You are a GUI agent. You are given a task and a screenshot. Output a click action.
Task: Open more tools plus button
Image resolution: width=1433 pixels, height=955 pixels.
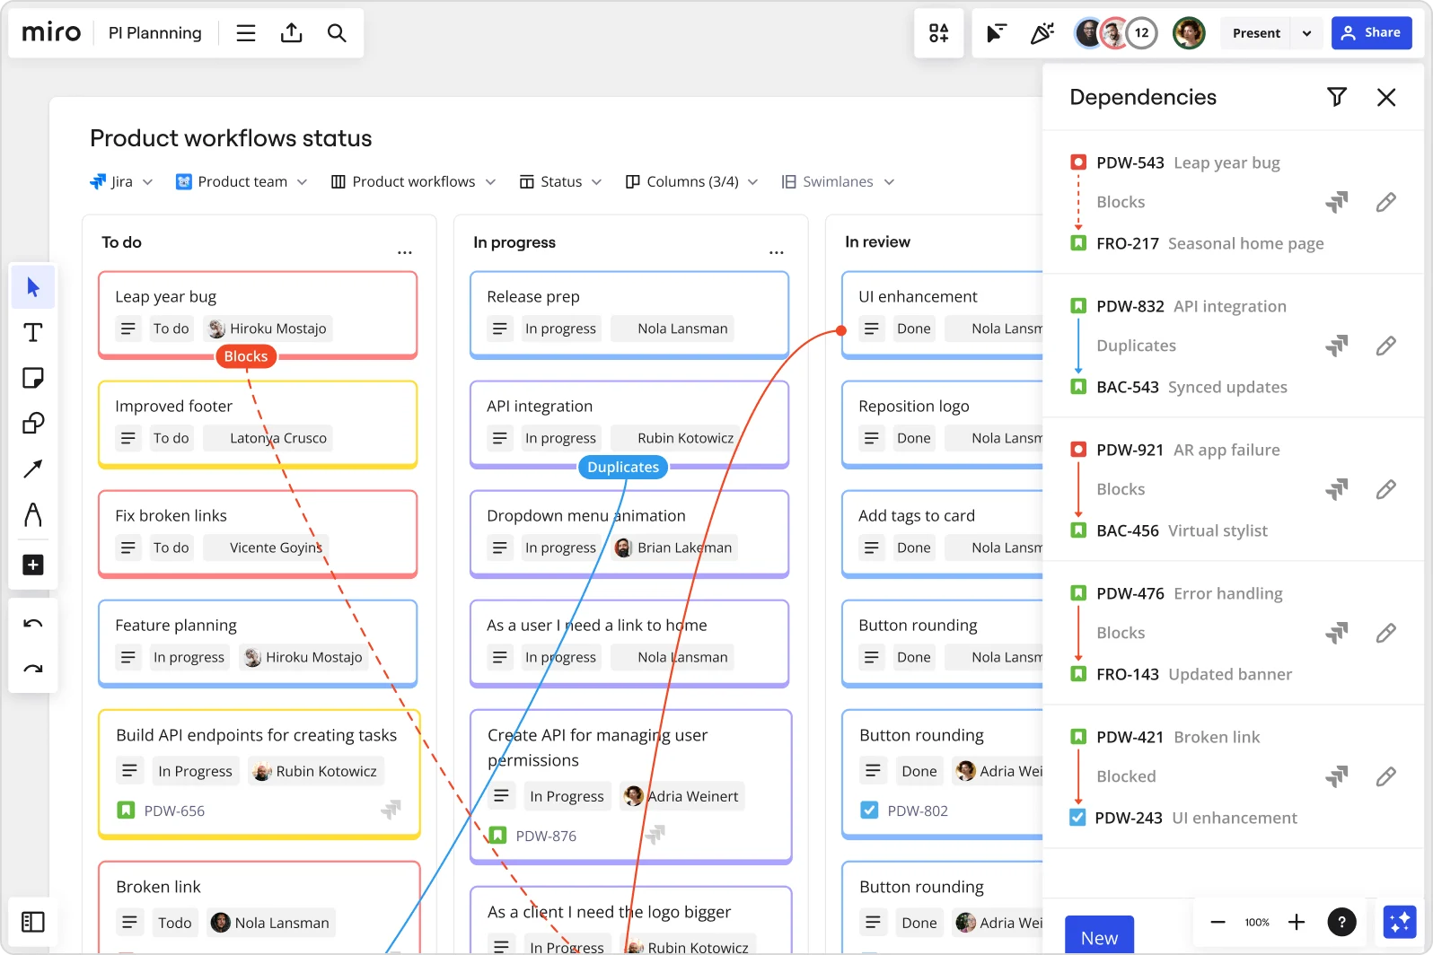pyautogui.click(x=33, y=565)
